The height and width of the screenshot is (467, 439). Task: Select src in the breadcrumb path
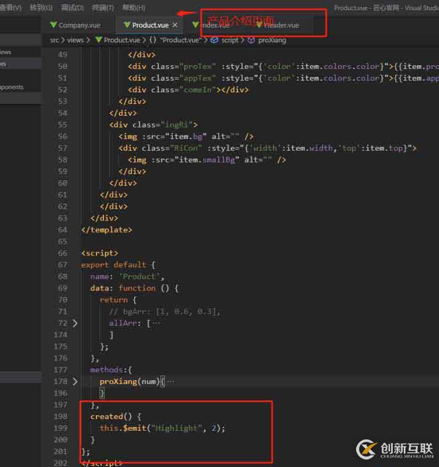pos(55,40)
